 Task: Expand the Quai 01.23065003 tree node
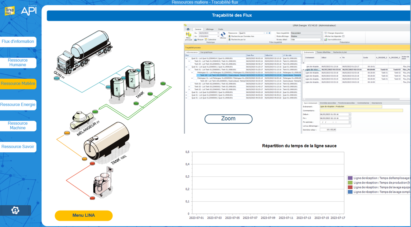pyautogui.click(x=186, y=92)
